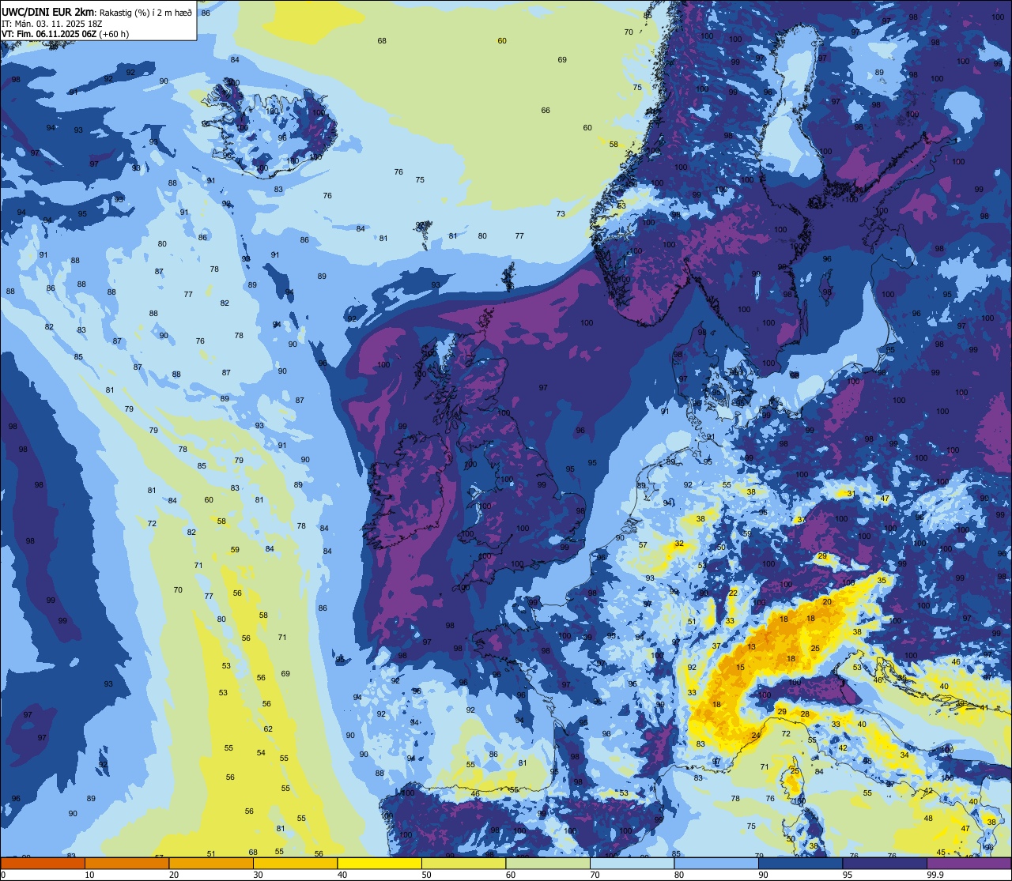Click the '(+60 h)' forecast hour text
1012x881 pixels.
pyautogui.click(x=115, y=34)
